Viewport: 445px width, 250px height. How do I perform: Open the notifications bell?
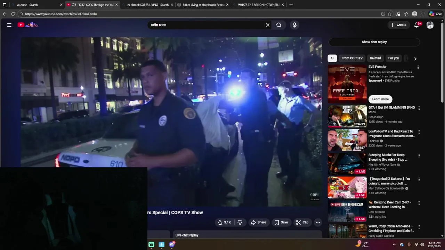click(417, 25)
